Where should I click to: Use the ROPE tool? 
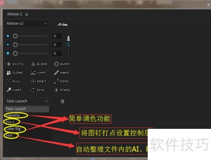61,81
